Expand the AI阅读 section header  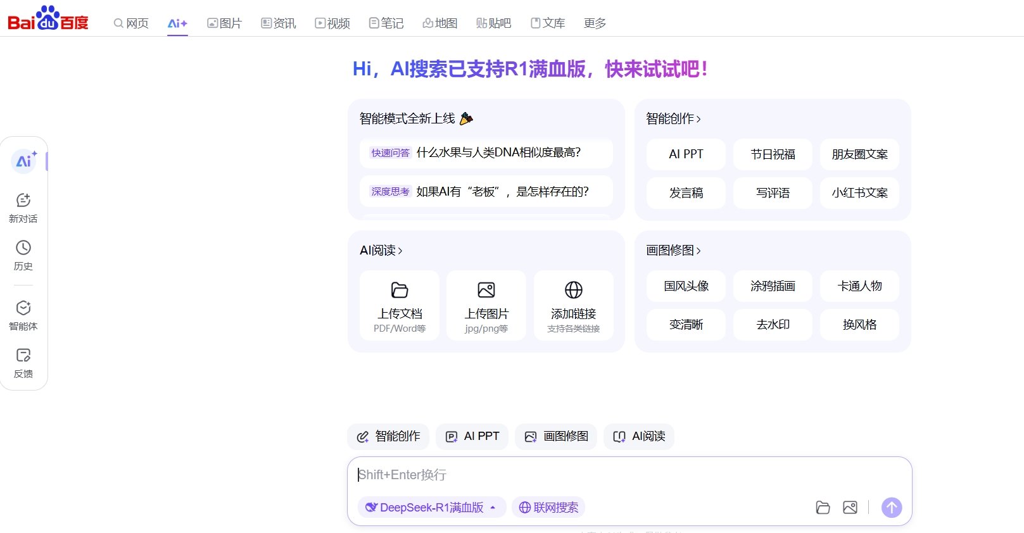coord(381,250)
